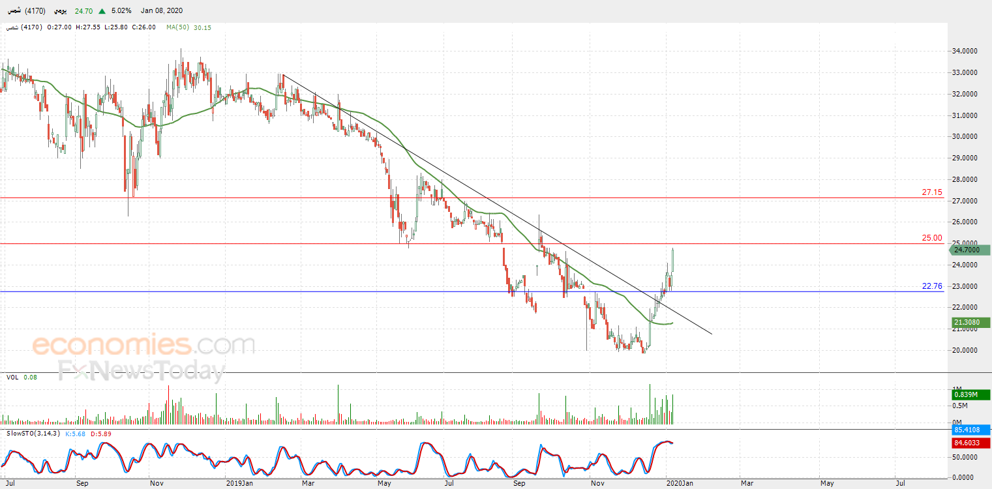The height and width of the screenshot is (489, 992).
Task: Click the "L:25.80" low price value
Action: [116, 27]
